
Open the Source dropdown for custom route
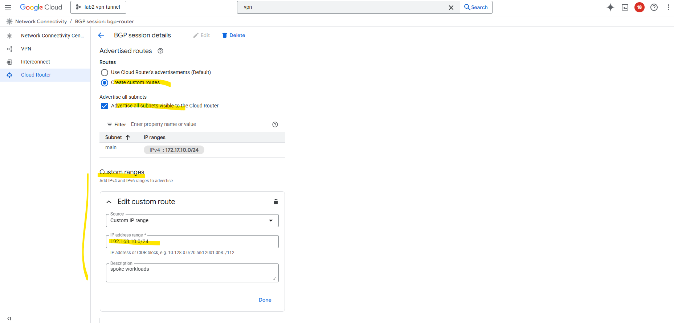point(192,221)
